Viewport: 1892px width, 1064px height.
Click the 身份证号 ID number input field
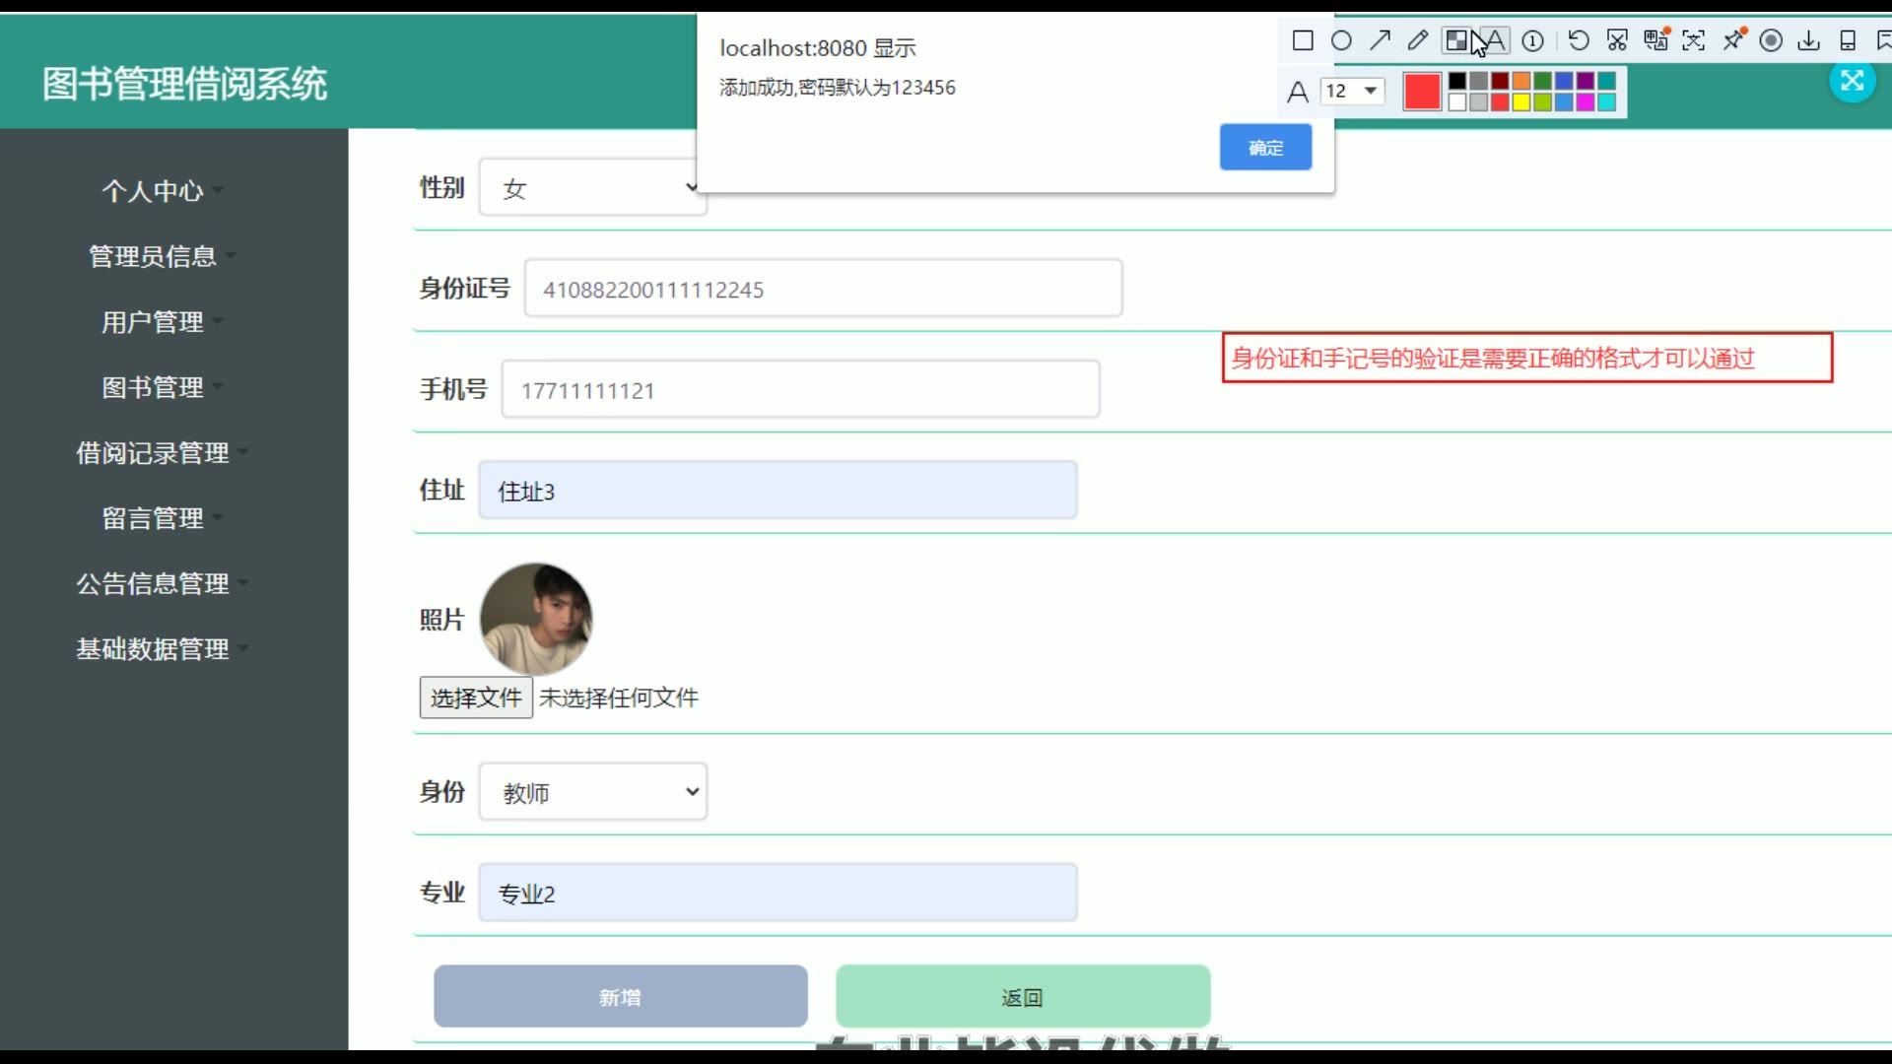(824, 289)
